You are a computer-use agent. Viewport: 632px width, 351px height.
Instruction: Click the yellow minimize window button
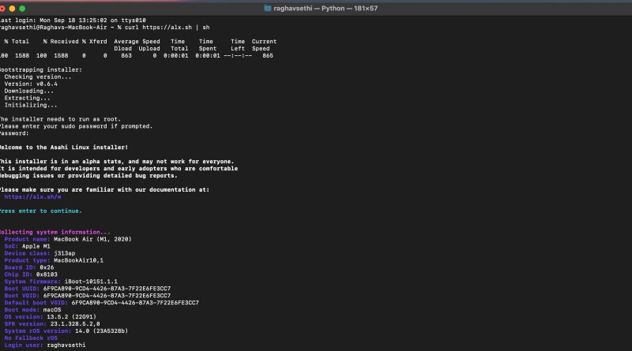click(12, 9)
